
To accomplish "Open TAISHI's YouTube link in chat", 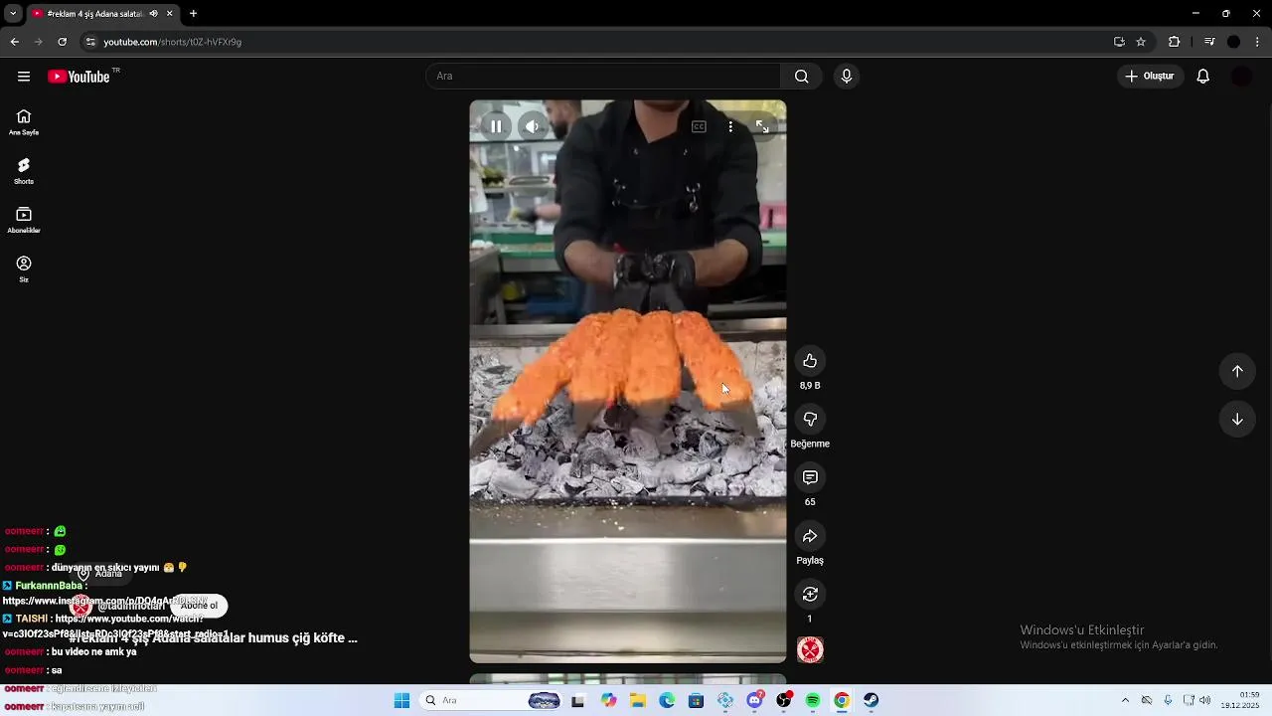I will [x=117, y=626].
